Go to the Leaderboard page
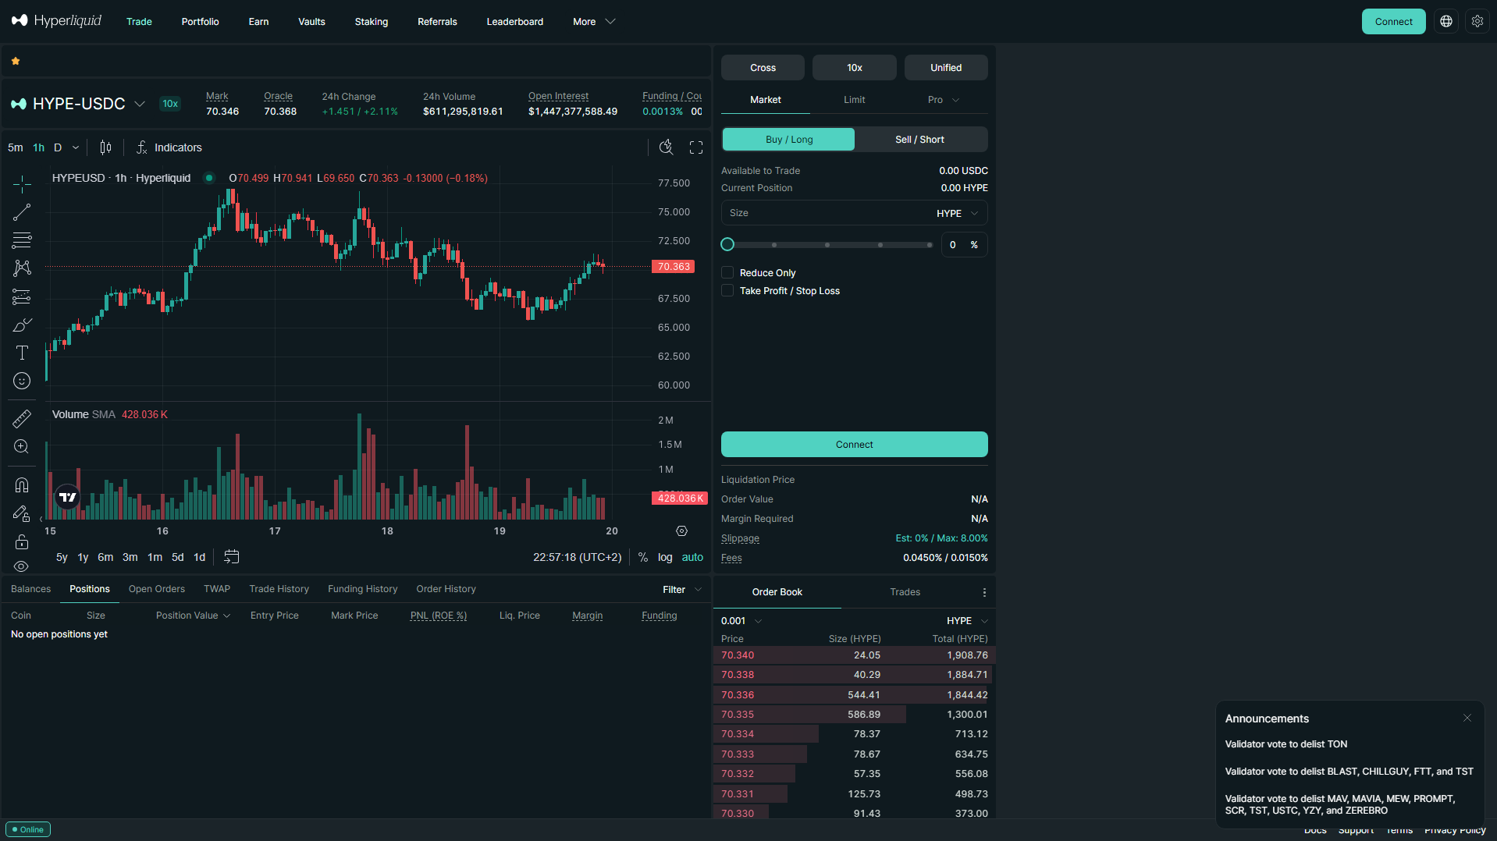The height and width of the screenshot is (841, 1497). (515, 22)
